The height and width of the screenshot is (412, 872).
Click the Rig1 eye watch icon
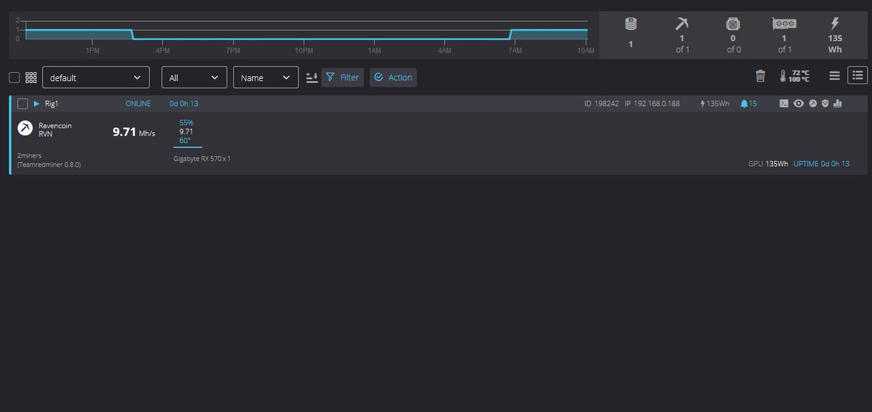(798, 104)
